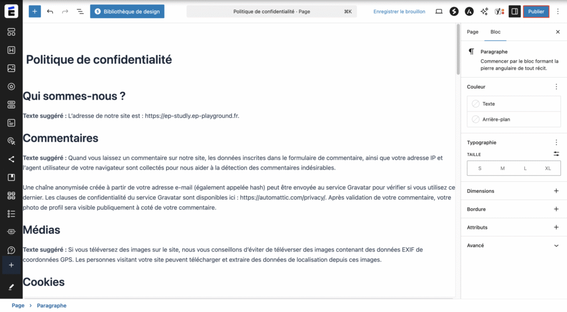Screen dimensions: 567x312
Task: Open the Spectra lightning bolt settings
Action: pyautogui.click(x=454, y=11)
